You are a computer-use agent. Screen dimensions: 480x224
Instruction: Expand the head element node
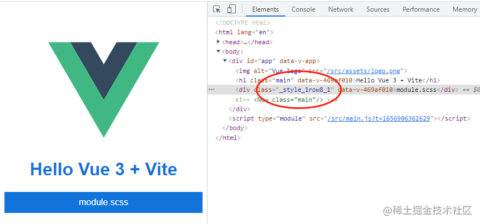pos(218,42)
